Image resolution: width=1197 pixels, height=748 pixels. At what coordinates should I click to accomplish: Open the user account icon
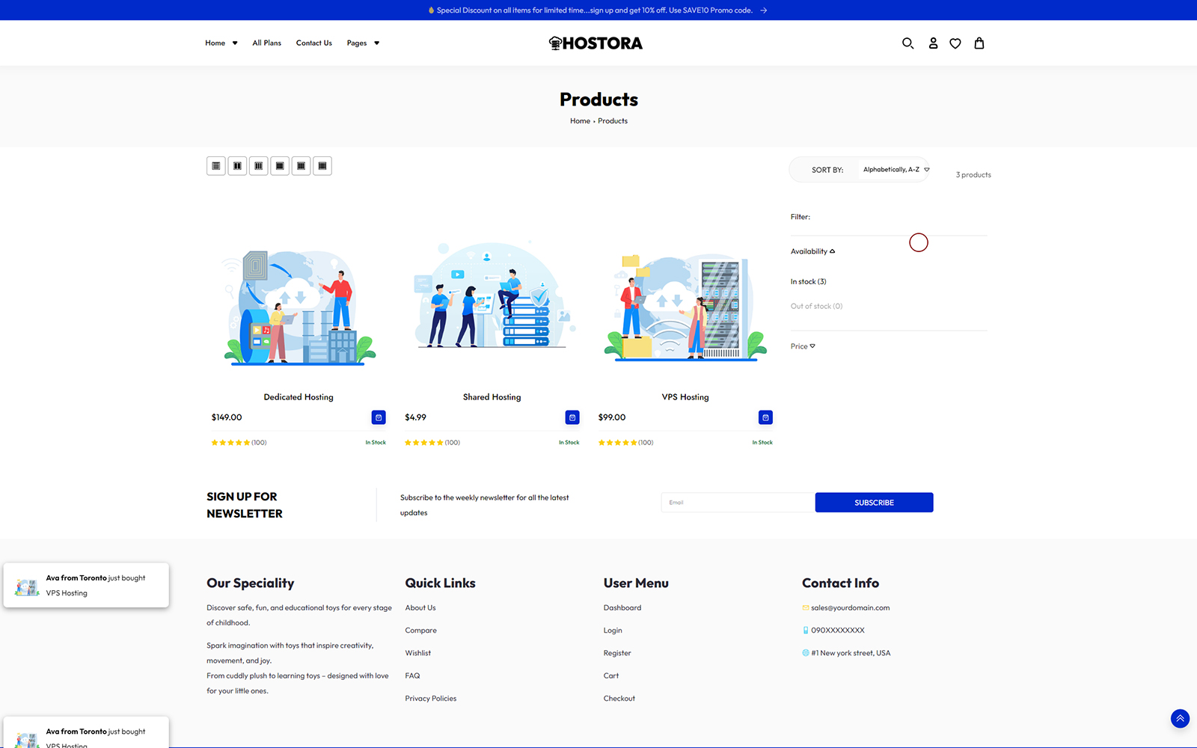click(x=933, y=43)
